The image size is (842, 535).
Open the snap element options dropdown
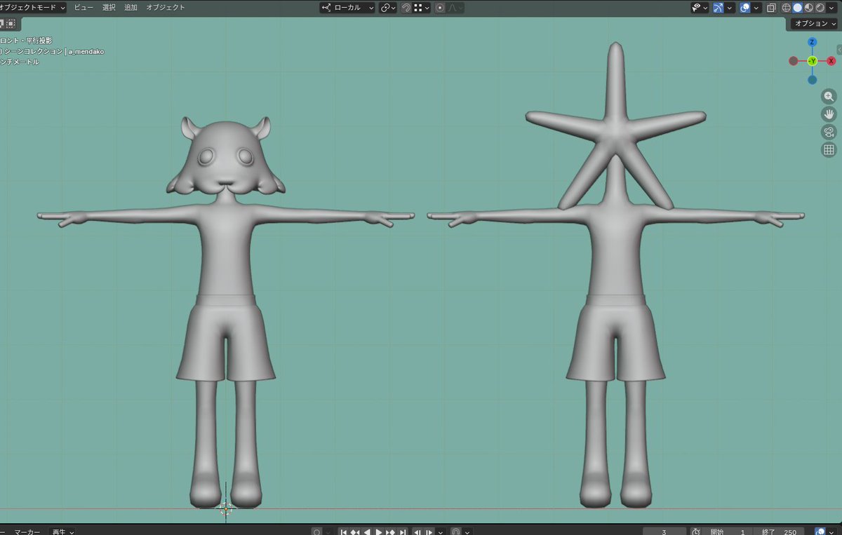422,8
